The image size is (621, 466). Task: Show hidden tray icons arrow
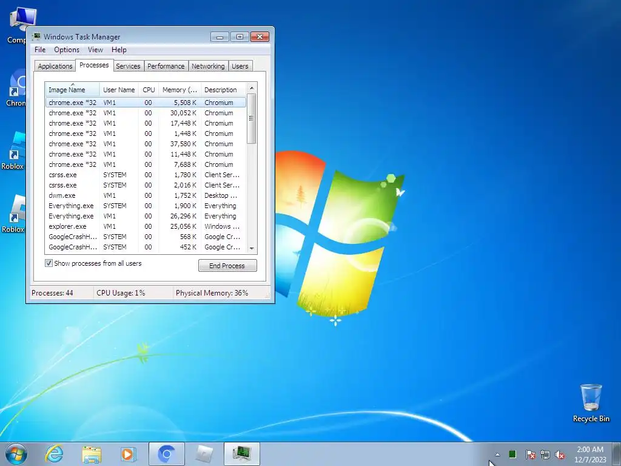[497, 454]
